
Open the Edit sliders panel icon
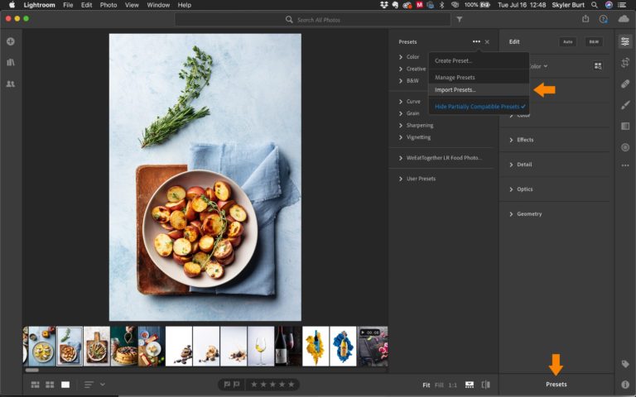click(625, 41)
